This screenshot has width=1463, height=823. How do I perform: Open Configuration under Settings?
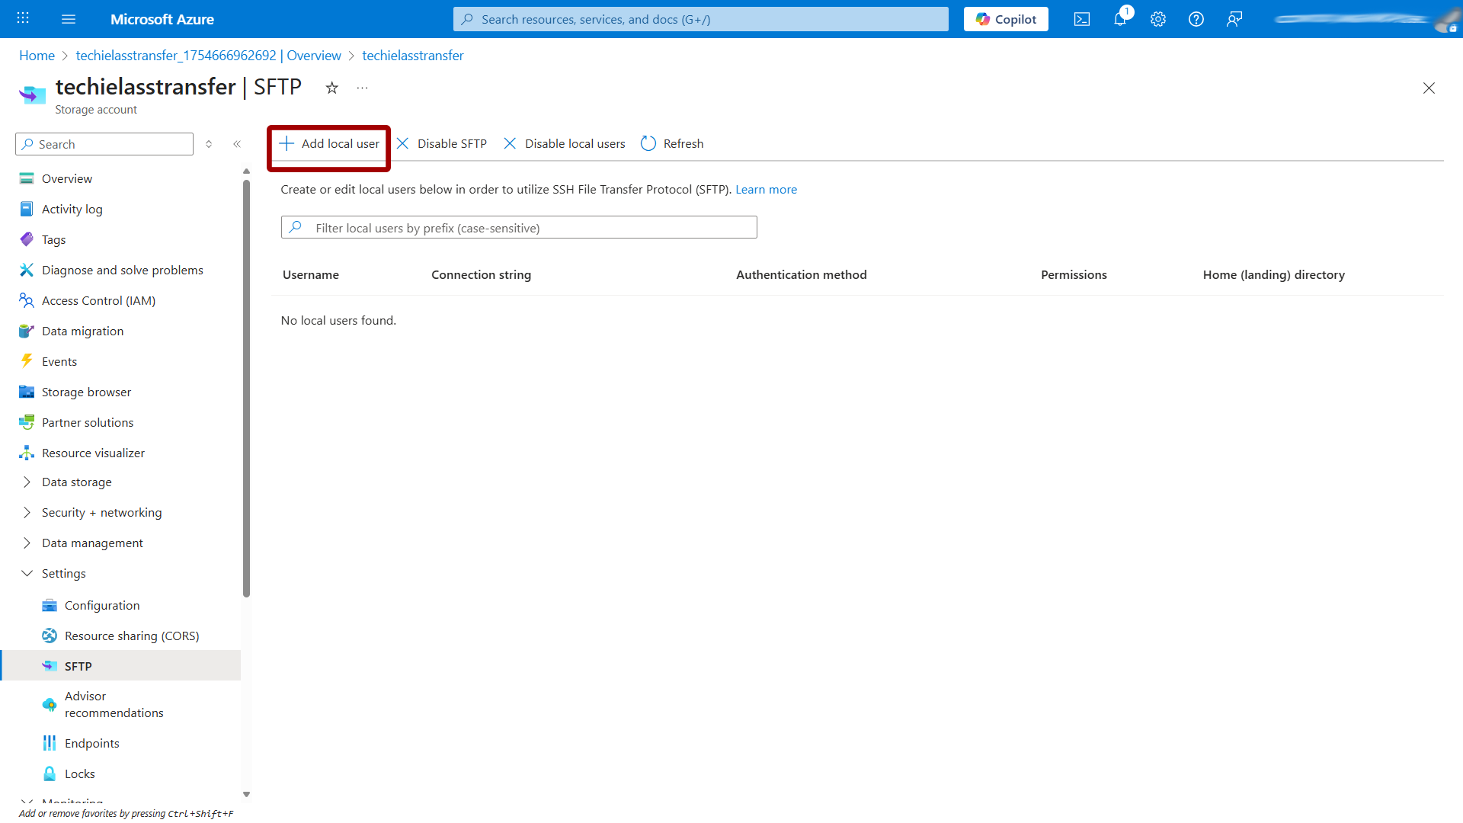pyautogui.click(x=102, y=605)
